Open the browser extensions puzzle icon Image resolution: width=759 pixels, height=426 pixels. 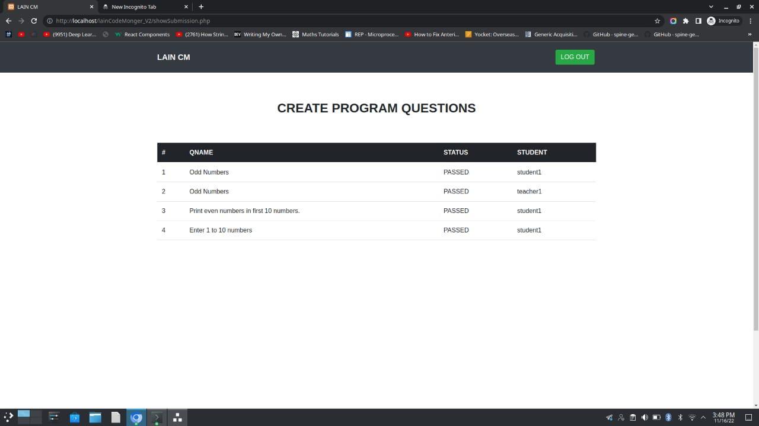click(x=685, y=21)
